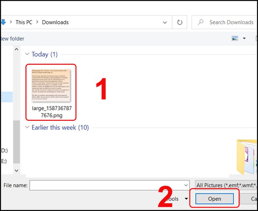
Task: Click the Open button
Action: coord(215,199)
